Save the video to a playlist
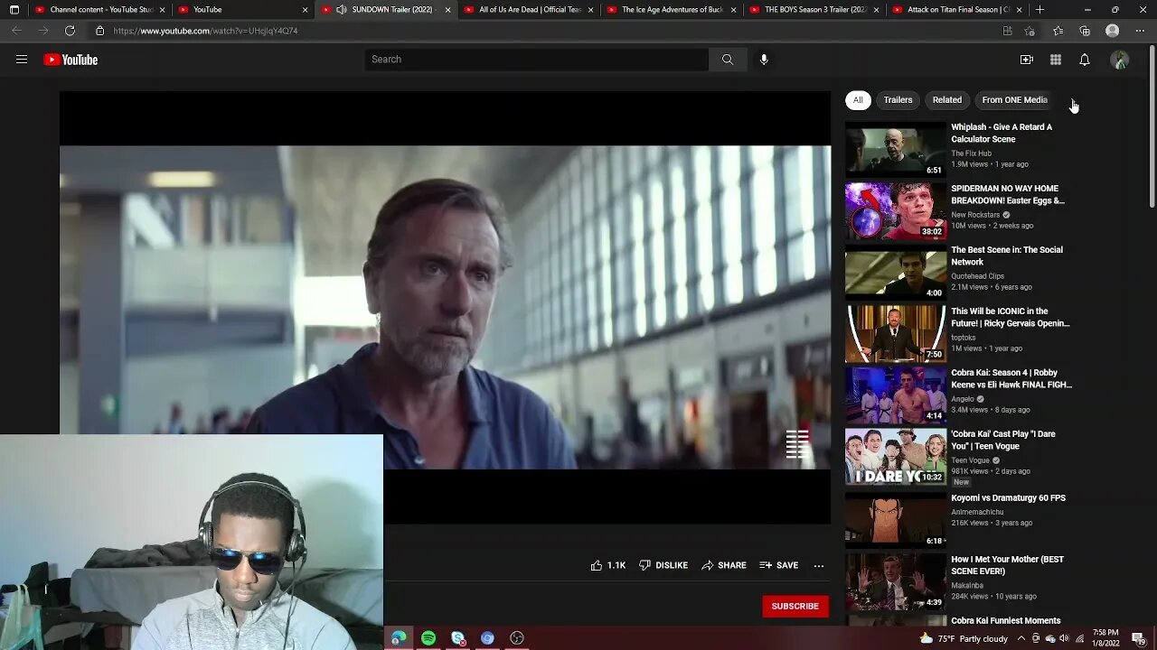 point(778,565)
